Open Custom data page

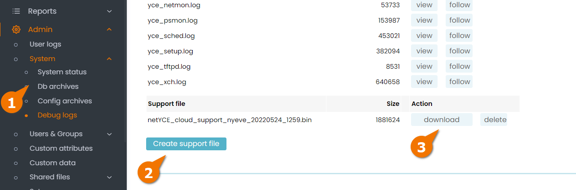[x=53, y=163]
